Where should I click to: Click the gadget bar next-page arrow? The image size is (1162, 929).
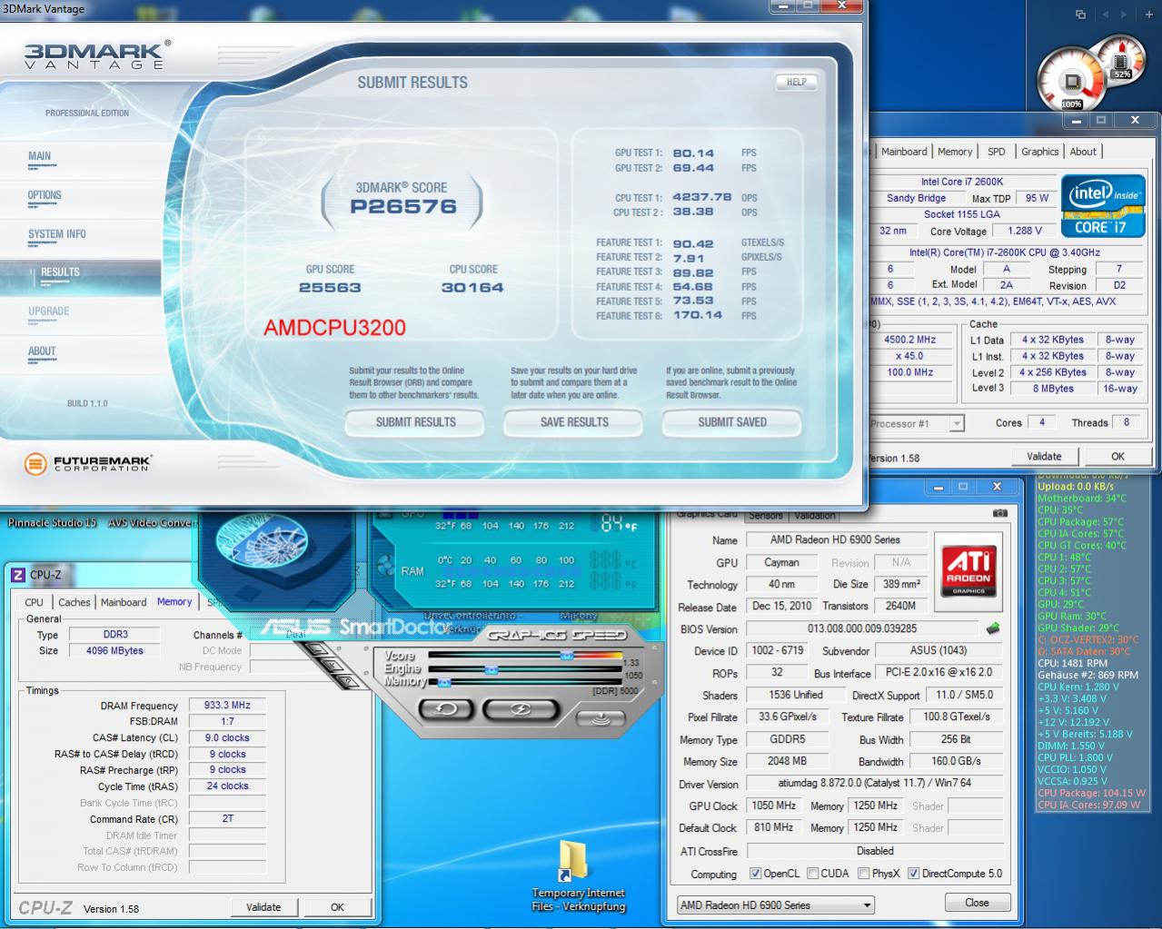tap(1125, 15)
